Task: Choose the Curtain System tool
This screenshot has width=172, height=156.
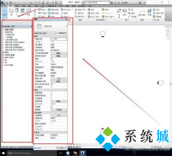Action: [x=53, y=10]
